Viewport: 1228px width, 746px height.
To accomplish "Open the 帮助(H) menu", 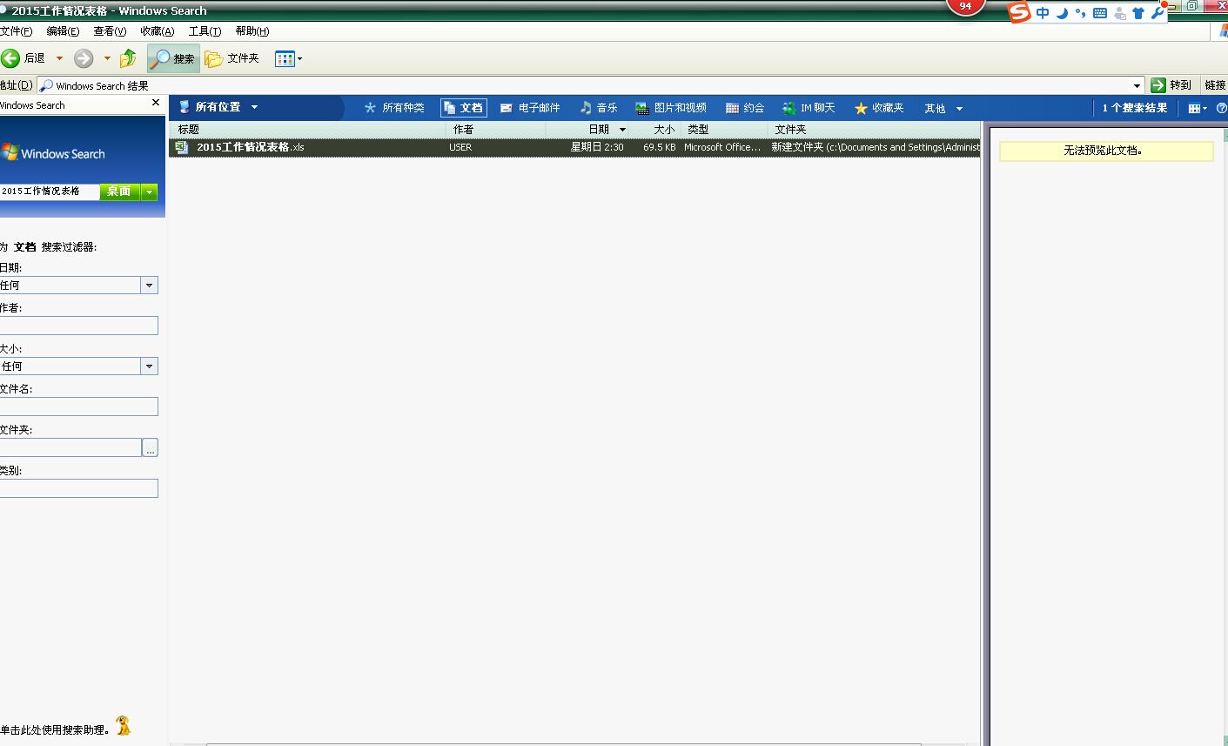I will point(252,31).
